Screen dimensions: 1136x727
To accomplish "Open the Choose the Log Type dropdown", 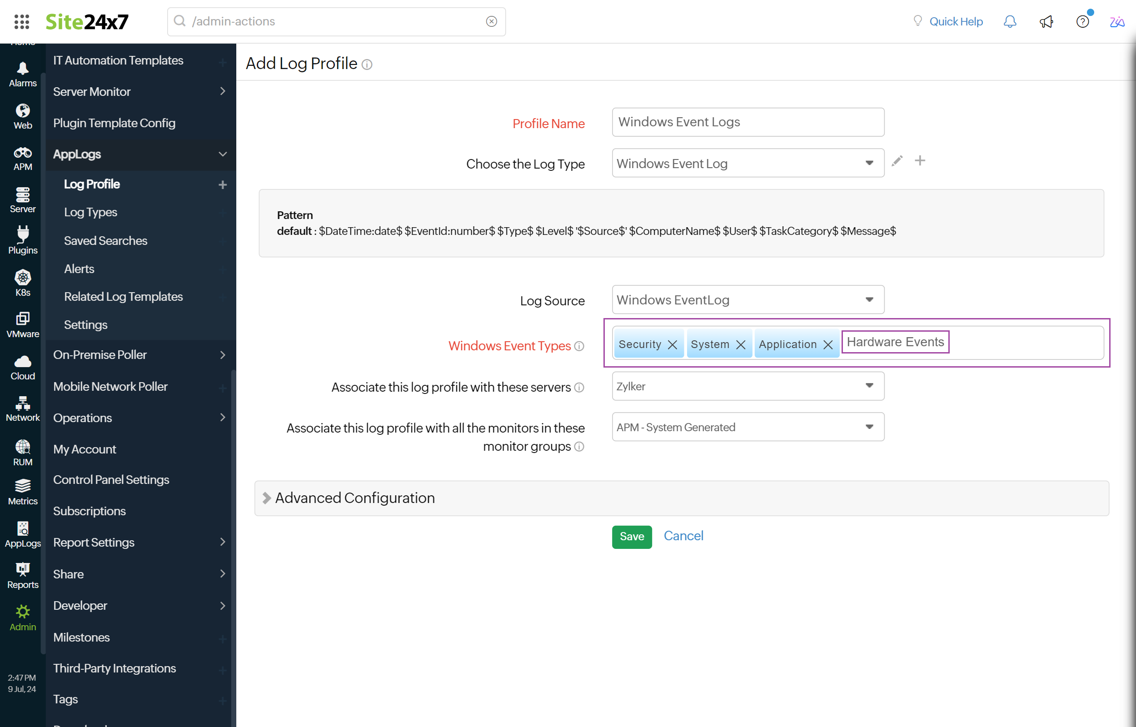I will click(x=870, y=163).
